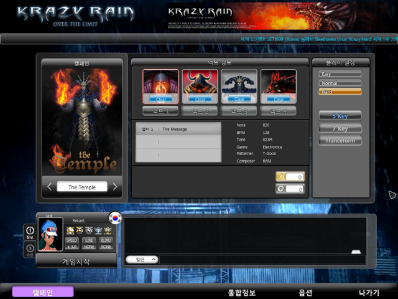Click the Krazy Rain logo
398x299 pixels.
76,16
